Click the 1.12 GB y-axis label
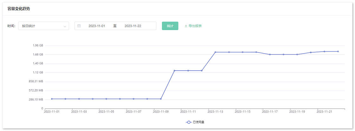The height and width of the screenshot is (131, 355). coord(38,72)
